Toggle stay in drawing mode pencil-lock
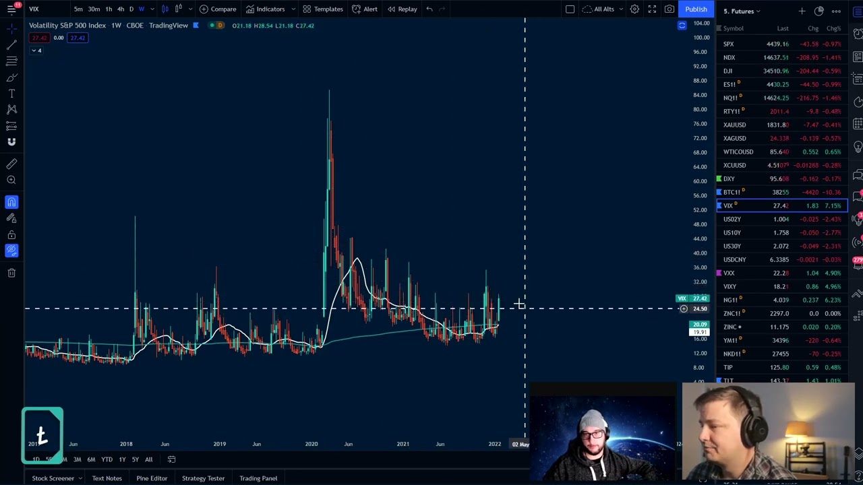 tap(11, 218)
